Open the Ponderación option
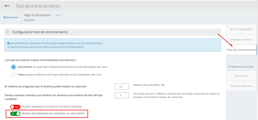 [x=241, y=76]
